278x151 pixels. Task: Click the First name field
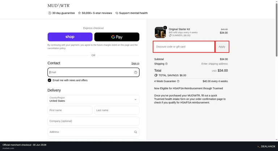pos(70,110)
